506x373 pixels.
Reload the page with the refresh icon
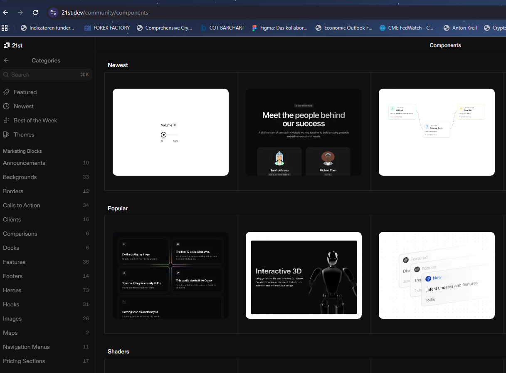click(x=35, y=12)
